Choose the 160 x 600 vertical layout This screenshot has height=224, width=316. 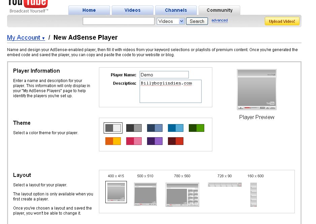(253, 195)
